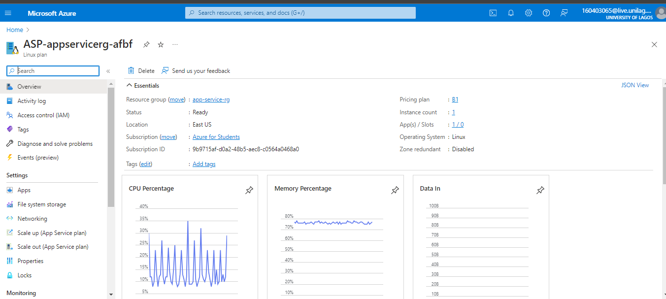Pin the Data In chart
The height and width of the screenshot is (299, 666).
(x=540, y=190)
